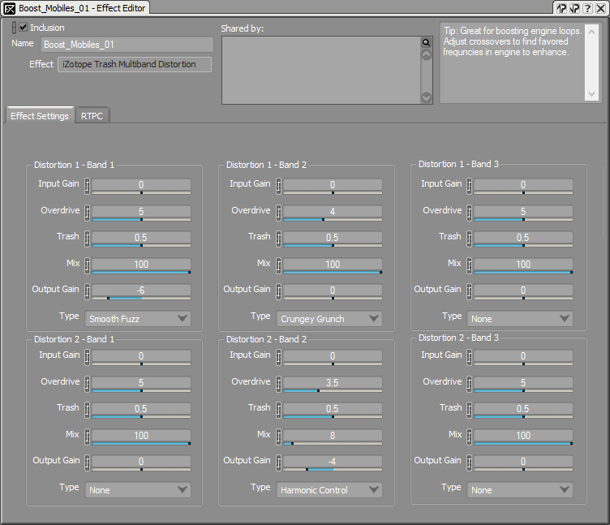Image resolution: width=610 pixels, height=525 pixels.
Task: Click RTPC handle for Distortion 2 Band 3 Input Gain
Action: point(470,357)
